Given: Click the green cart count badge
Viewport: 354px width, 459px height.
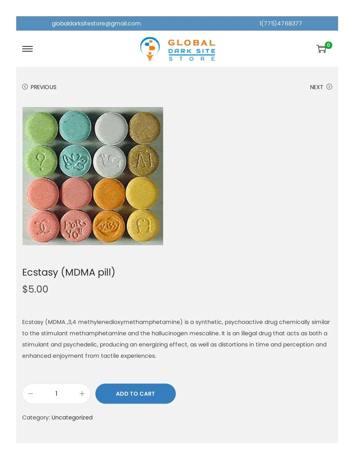Looking at the screenshot, I should (328, 45).
